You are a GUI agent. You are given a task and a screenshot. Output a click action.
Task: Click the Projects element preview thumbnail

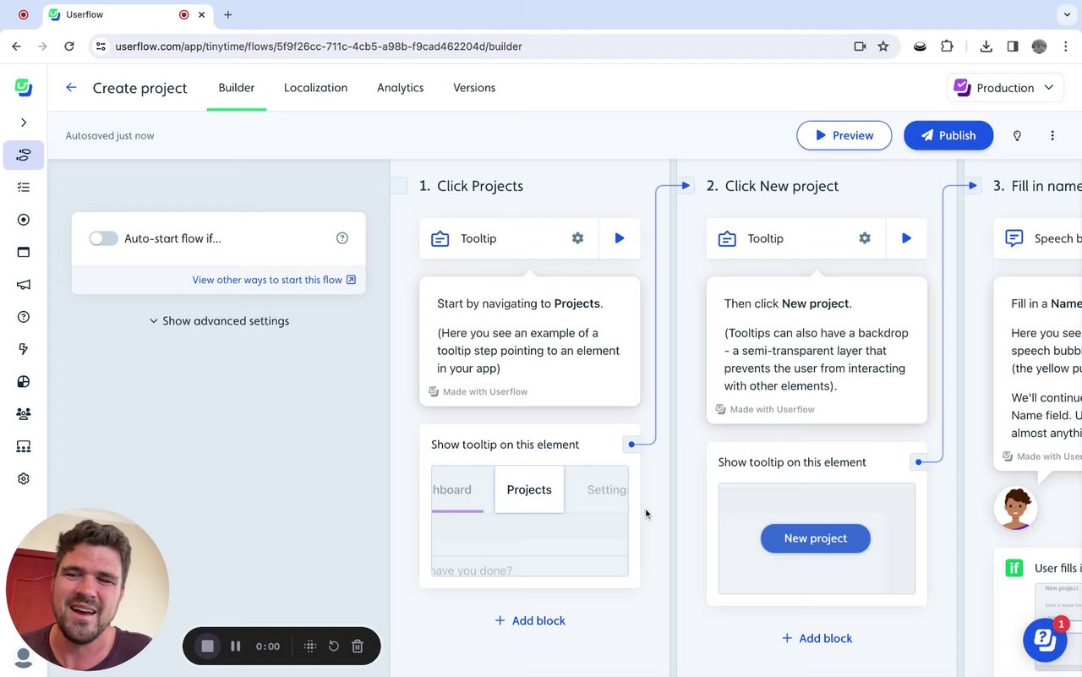(x=530, y=521)
